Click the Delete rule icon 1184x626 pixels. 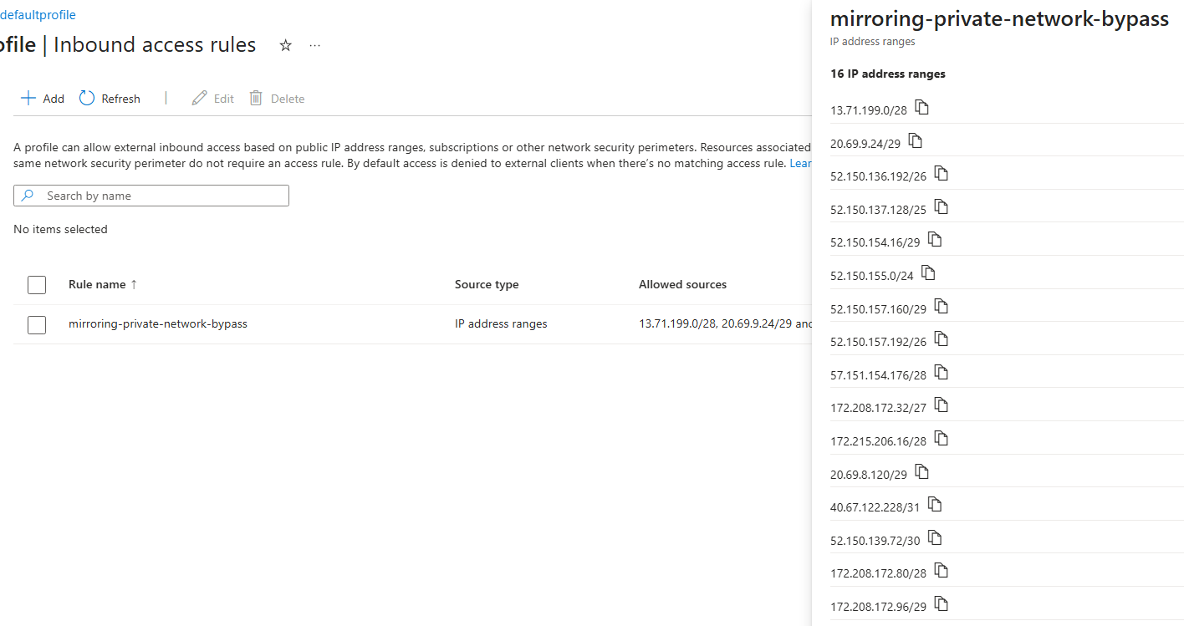click(277, 98)
